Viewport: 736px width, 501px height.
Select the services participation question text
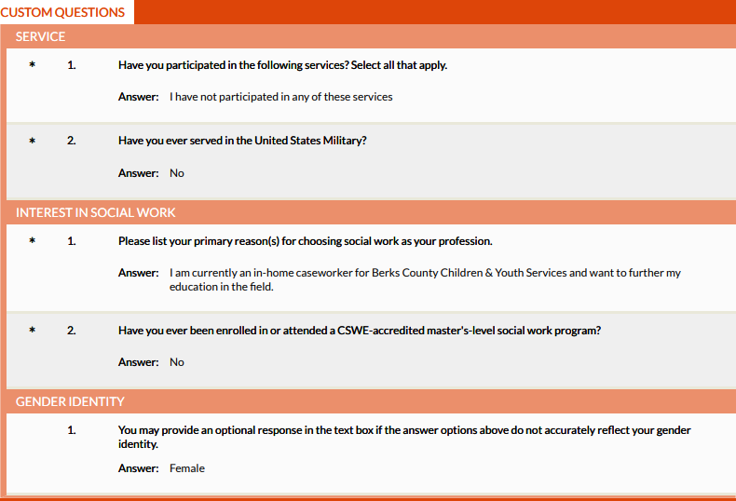tap(282, 65)
